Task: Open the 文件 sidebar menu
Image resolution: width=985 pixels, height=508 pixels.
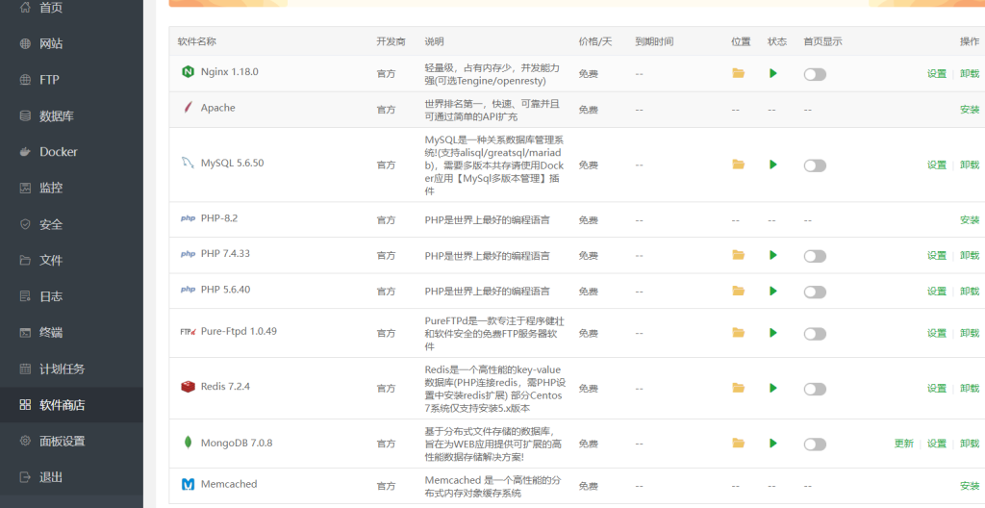Action: click(71, 260)
